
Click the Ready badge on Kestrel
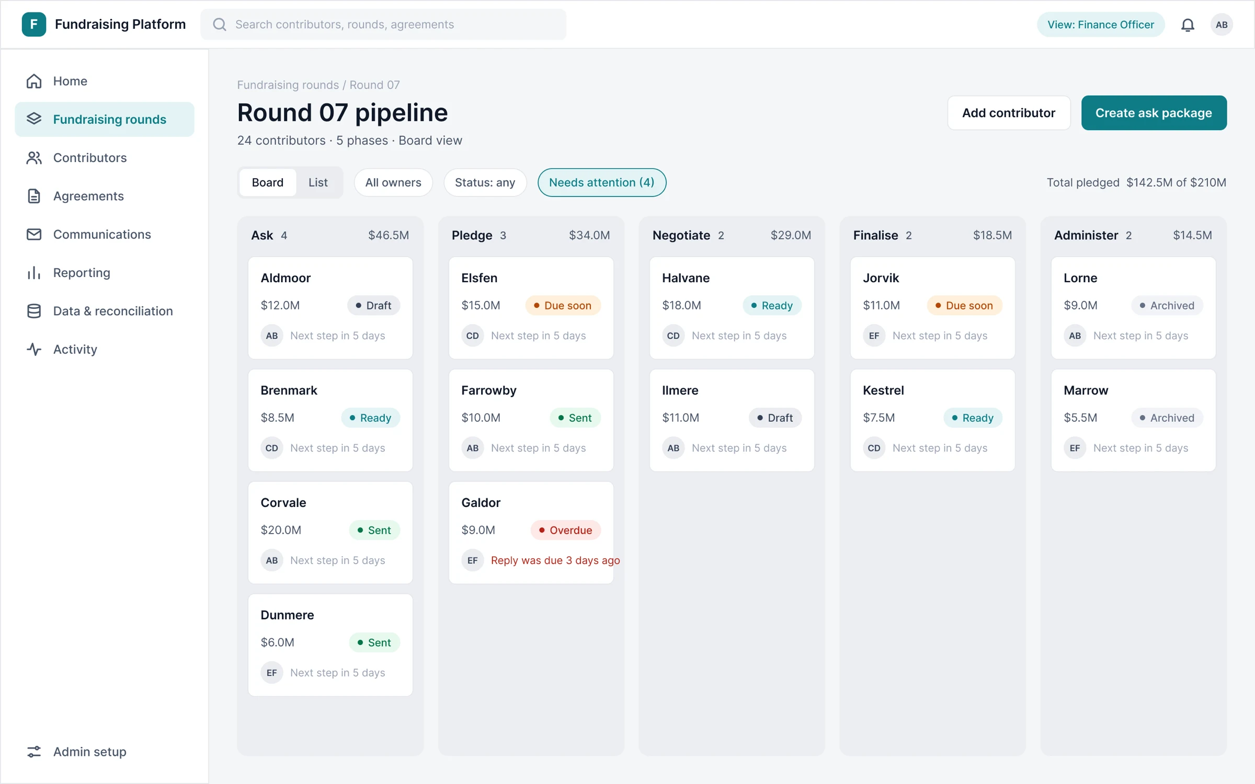(x=973, y=418)
